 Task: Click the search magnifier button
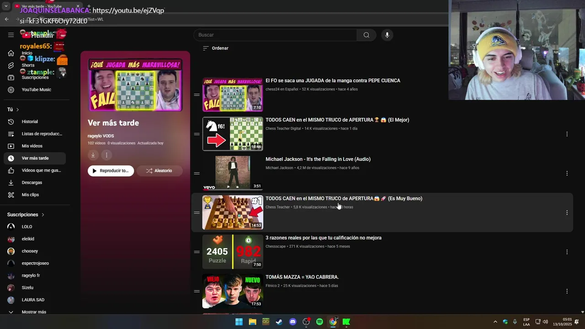coord(367,35)
